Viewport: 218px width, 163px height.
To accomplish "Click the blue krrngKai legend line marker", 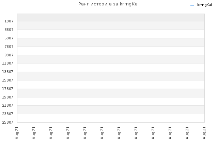I will click(192, 5).
